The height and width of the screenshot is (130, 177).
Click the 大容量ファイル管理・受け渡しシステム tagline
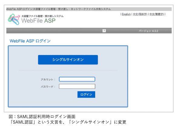pyautogui.click(x=42, y=16)
